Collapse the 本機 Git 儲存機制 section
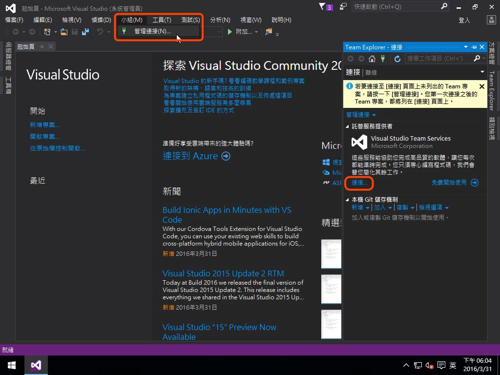 347,200
